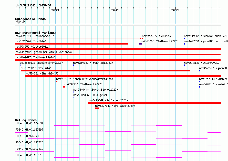Click the nsv4497351 gnomAD label
The height and width of the screenshot is (161, 228).
(x=206, y=41)
